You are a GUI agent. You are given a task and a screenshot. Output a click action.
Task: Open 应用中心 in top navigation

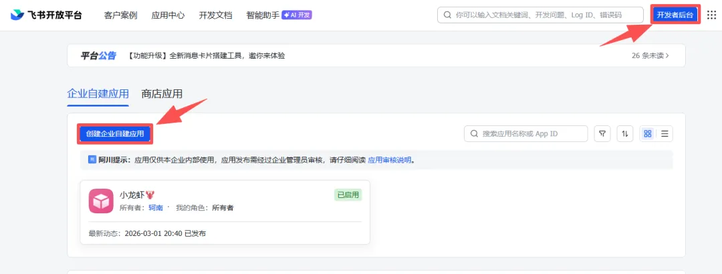(168, 15)
